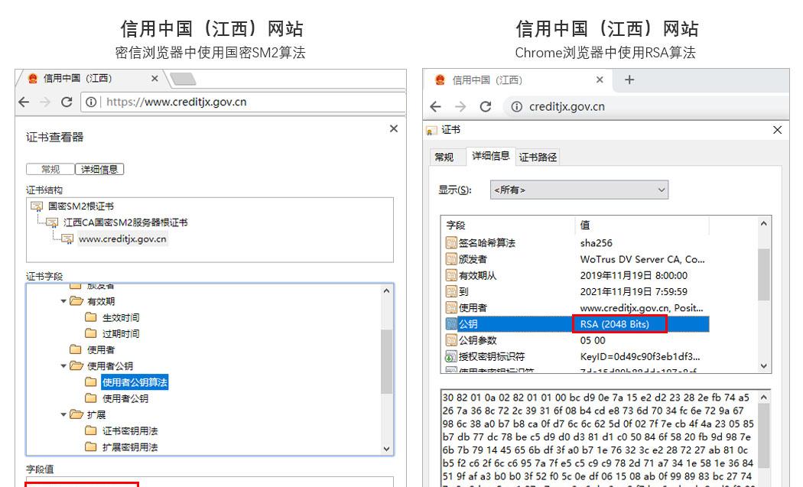Click certificate icon beside www.creditjx.gov.cn node
This screenshot has height=487, width=803.
tap(67, 239)
